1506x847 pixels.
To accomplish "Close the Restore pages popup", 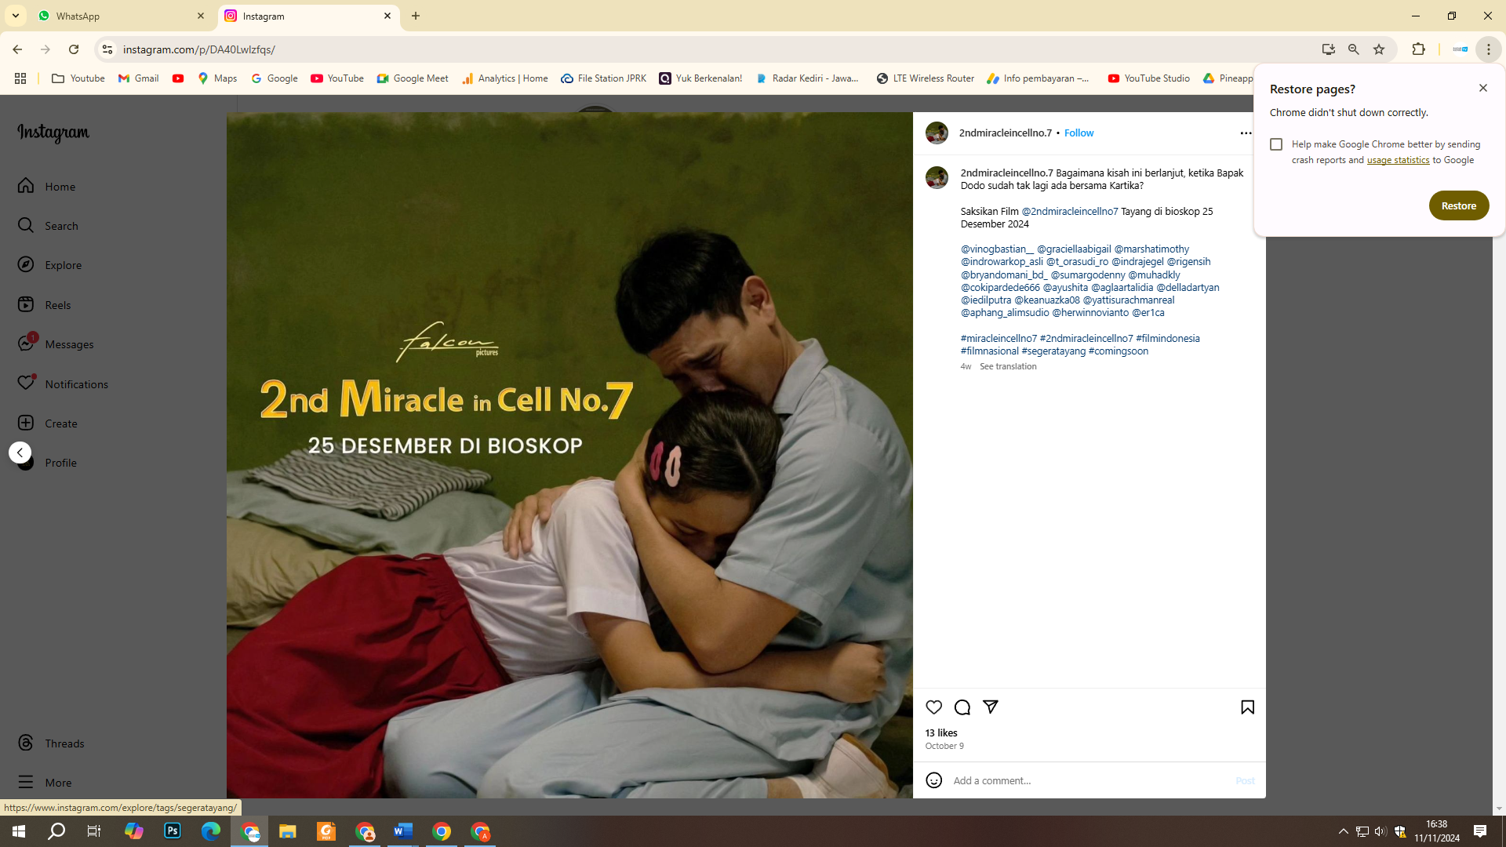I will [1482, 88].
